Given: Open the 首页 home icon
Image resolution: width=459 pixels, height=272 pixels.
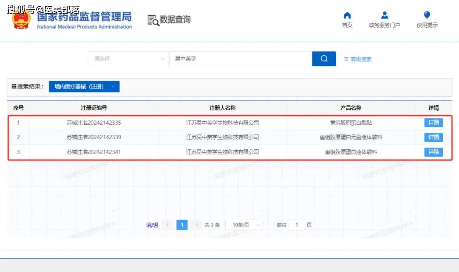Looking at the screenshot, I should coord(347,15).
